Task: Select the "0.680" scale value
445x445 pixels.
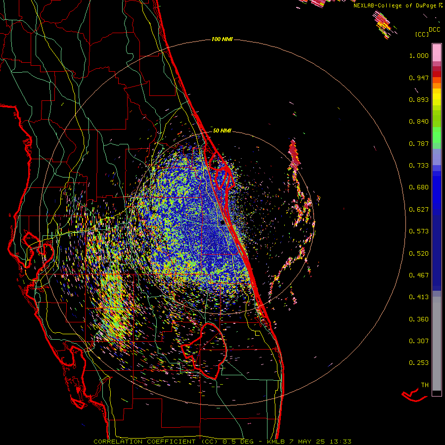Action: [x=419, y=187]
